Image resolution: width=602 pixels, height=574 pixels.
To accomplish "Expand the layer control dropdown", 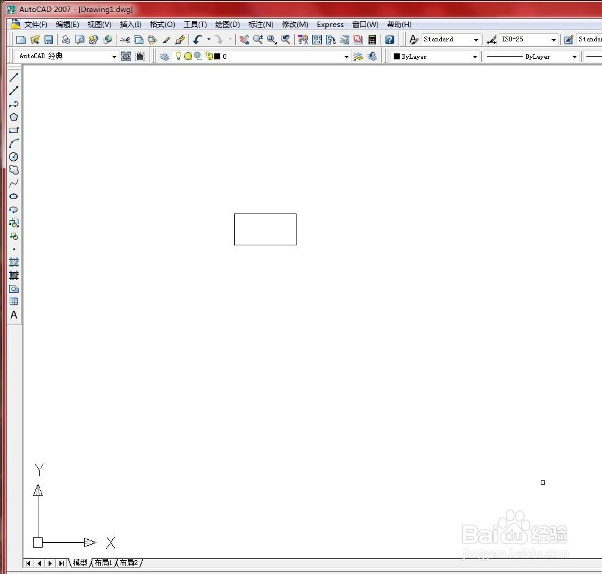I will tap(346, 56).
